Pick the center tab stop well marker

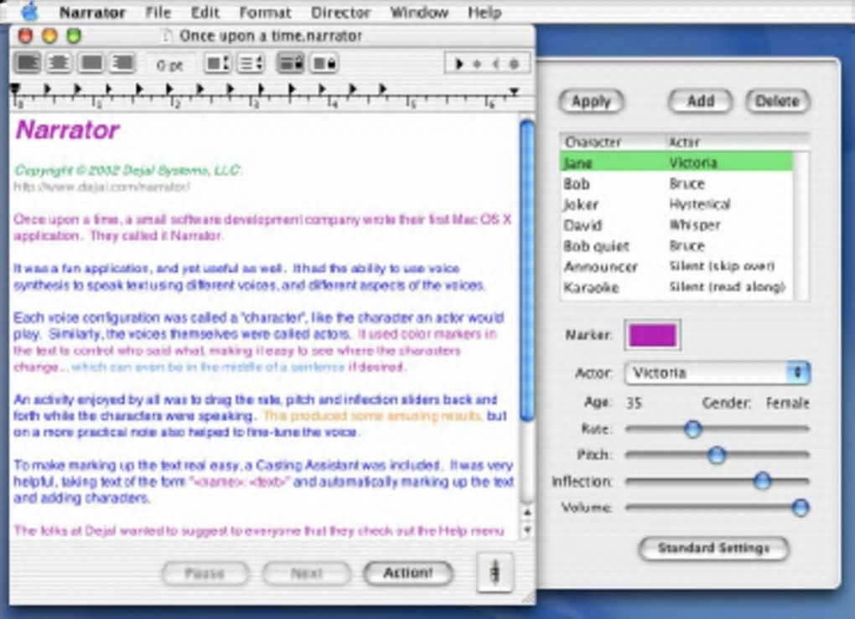pos(477,64)
